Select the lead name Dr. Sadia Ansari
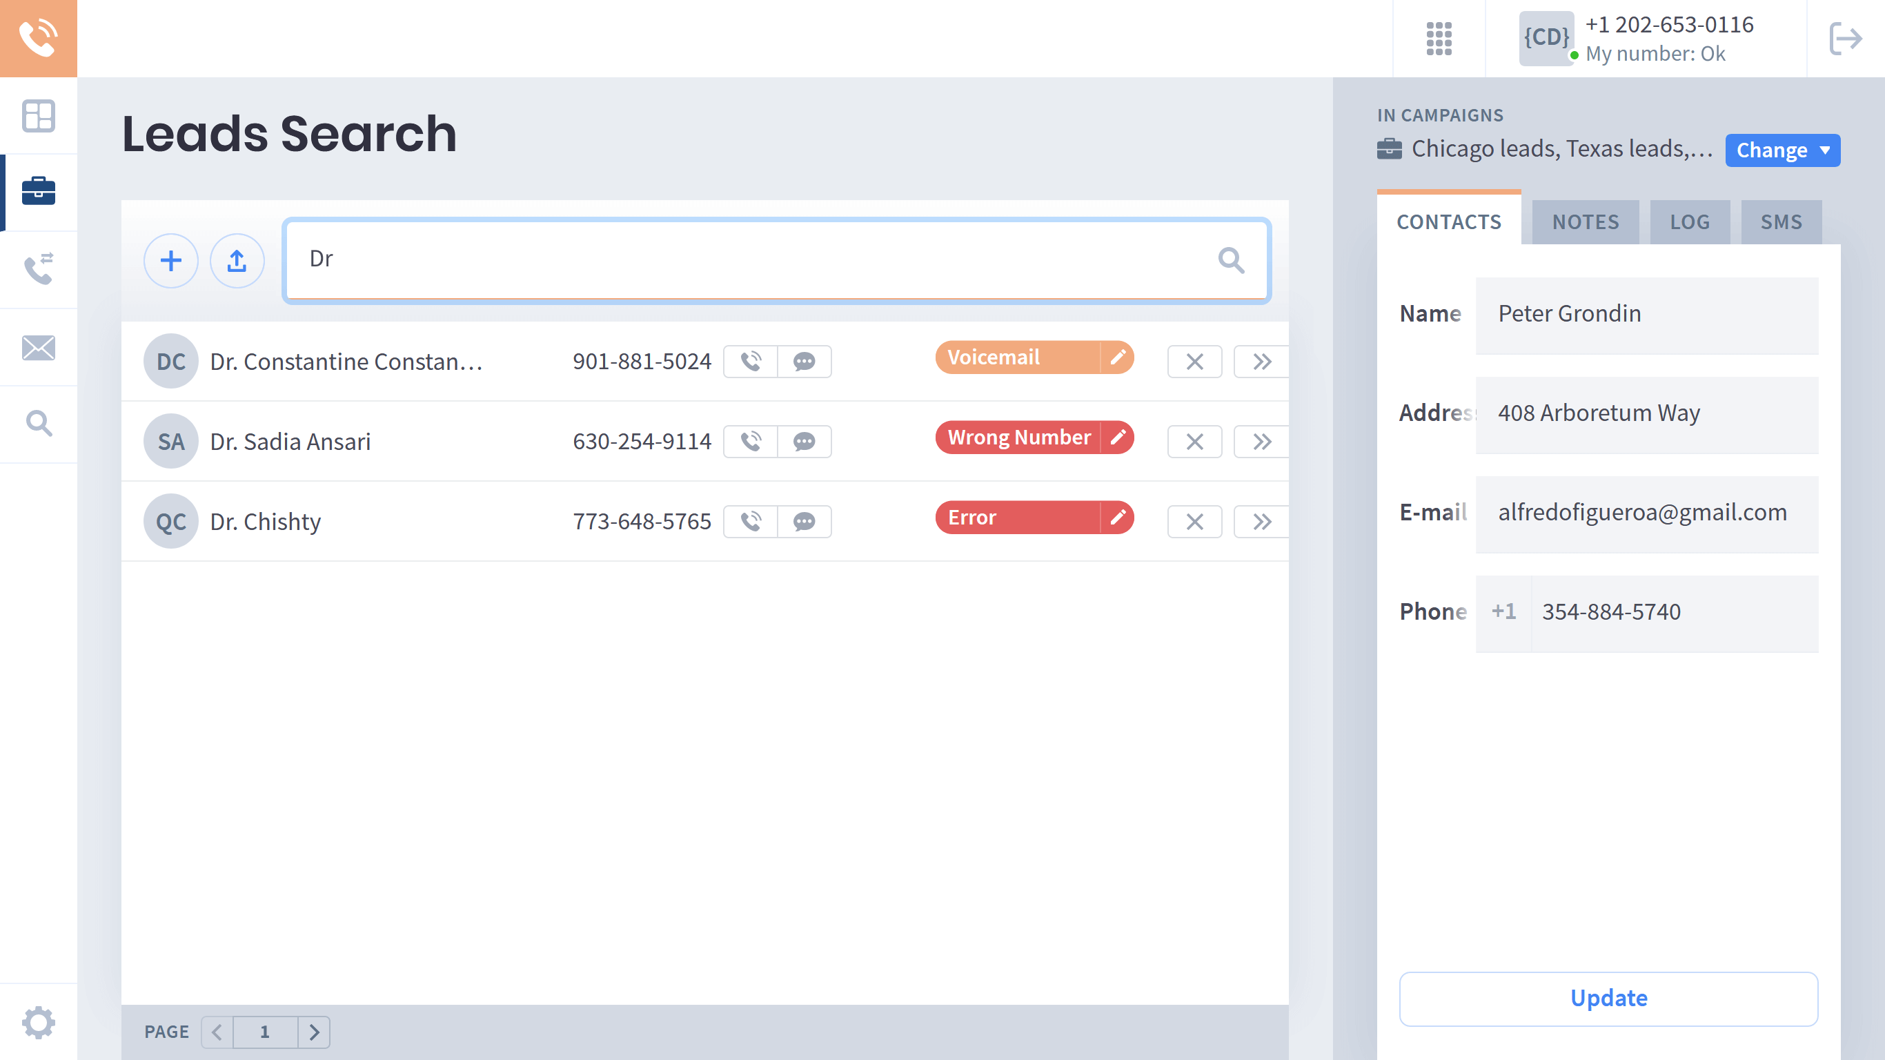Screen dimensions: 1885x1060 pos(290,442)
